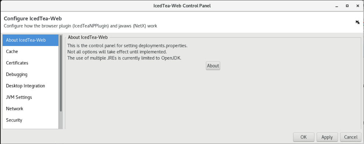Confirm changes with the OK button
This screenshot has width=364, height=144.
tap(304, 137)
